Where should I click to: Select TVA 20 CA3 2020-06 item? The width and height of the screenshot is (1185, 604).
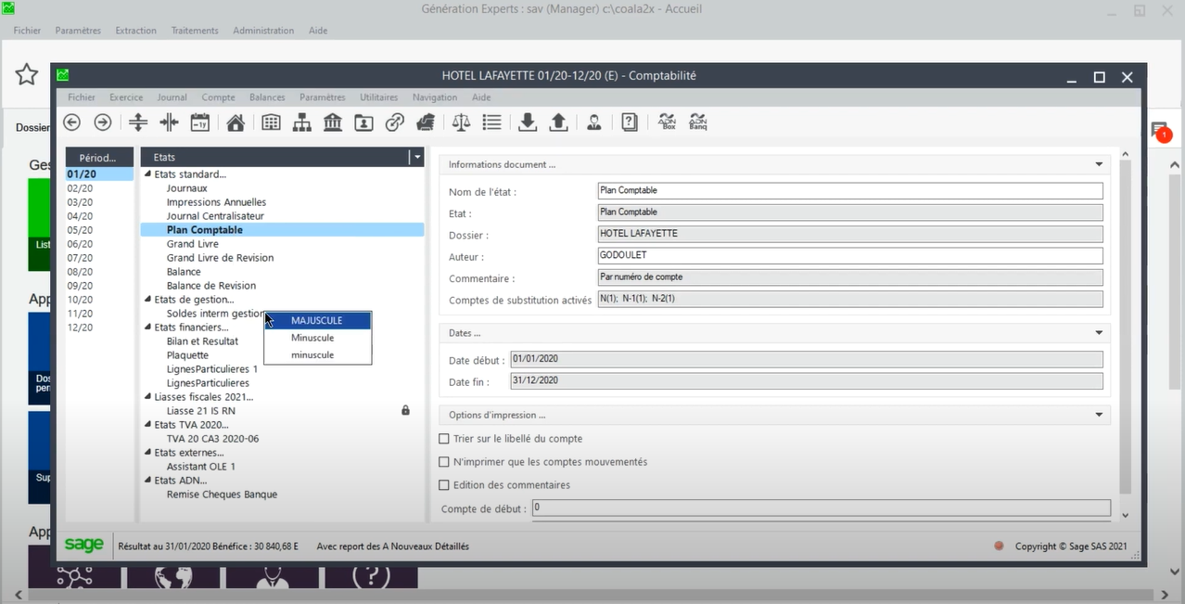click(212, 439)
